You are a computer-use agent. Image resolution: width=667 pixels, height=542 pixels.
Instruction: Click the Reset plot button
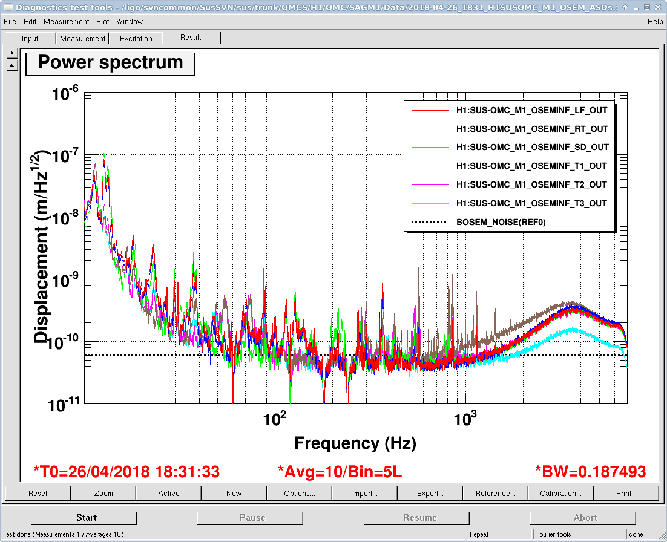click(38, 493)
